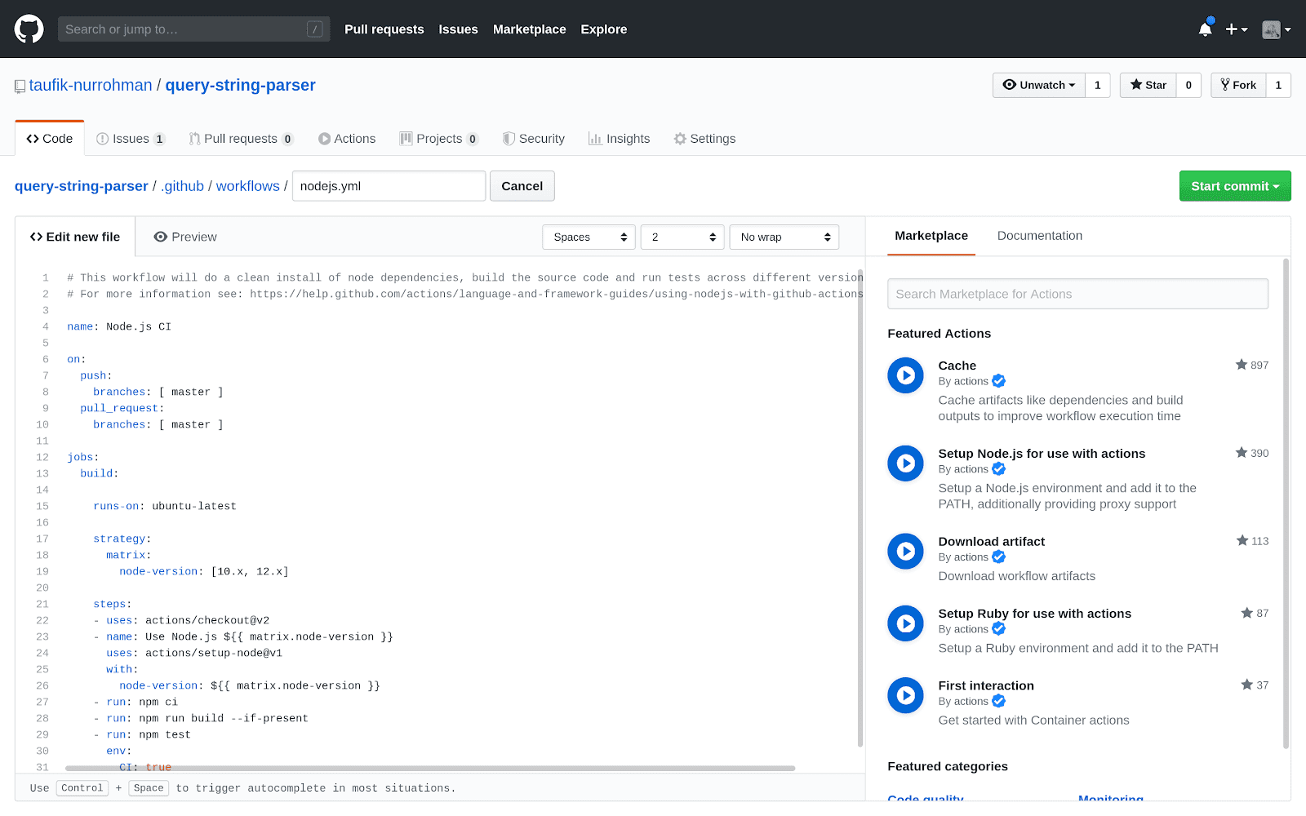The width and height of the screenshot is (1306, 816).
Task: Select the Documentation sidebar tab
Action: (x=1040, y=236)
